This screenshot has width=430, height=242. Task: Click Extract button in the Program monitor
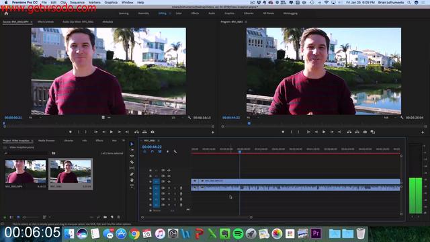[357, 132]
